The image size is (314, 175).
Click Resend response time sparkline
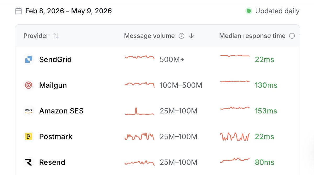235,160
